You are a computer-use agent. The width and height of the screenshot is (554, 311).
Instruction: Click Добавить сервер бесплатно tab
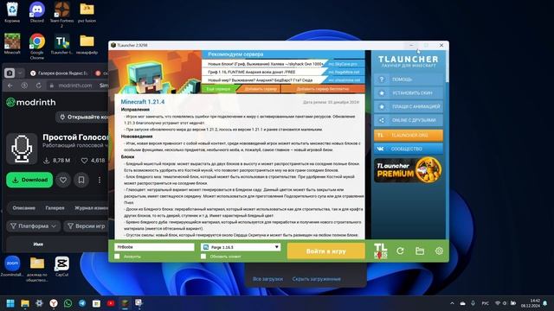pos(323,89)
